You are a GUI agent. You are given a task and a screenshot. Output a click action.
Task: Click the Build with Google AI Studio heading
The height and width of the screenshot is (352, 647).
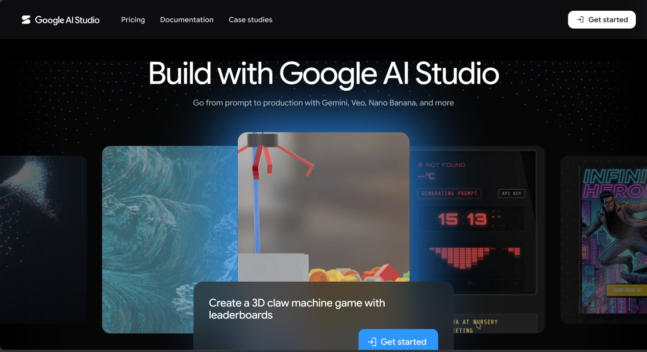click(324, 73)
